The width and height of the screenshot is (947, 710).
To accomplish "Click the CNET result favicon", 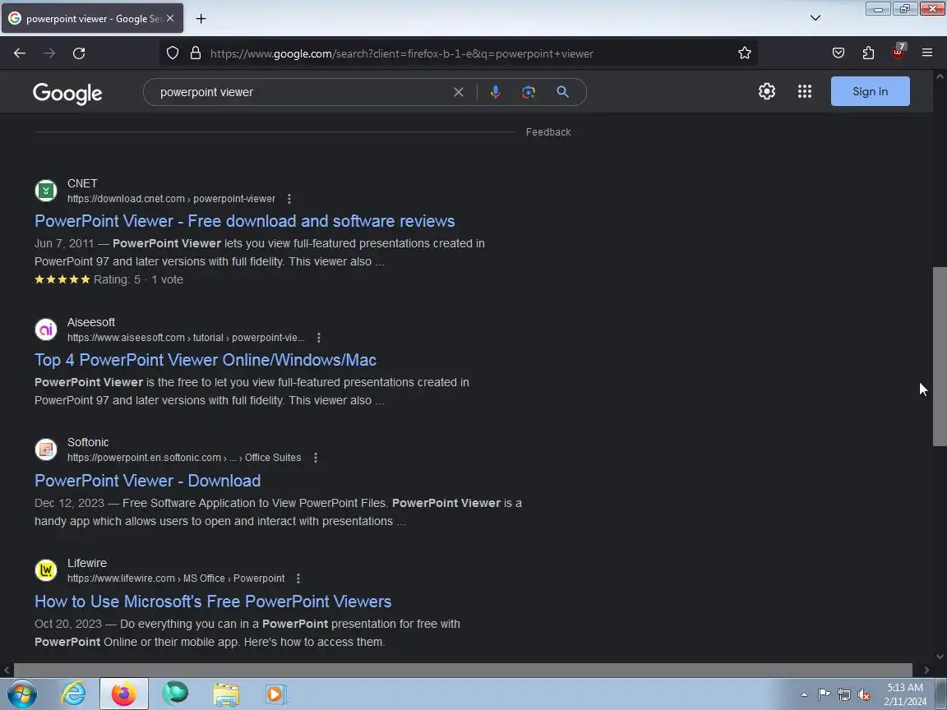I will coord(46,191).
